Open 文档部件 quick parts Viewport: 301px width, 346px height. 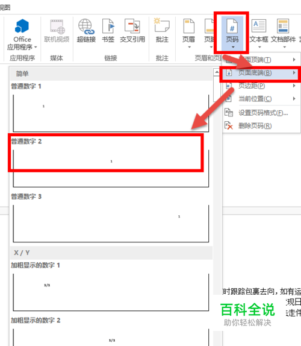283,34
